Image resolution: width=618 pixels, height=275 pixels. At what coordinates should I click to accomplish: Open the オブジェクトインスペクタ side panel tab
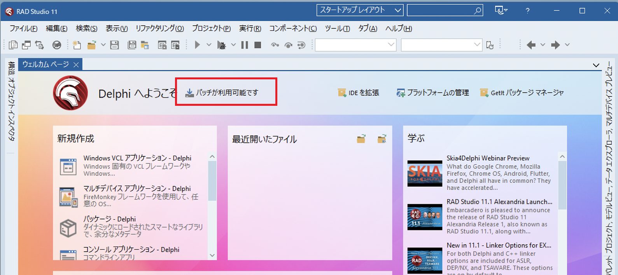11,110
